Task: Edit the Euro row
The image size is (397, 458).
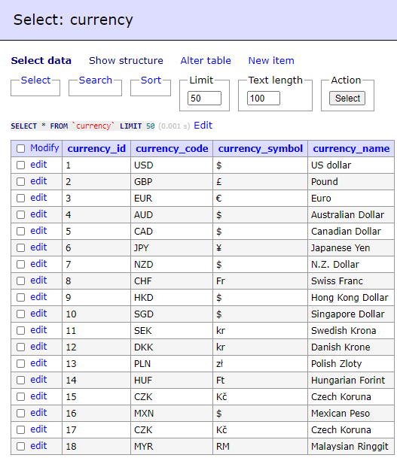Action: coord(38,198)
